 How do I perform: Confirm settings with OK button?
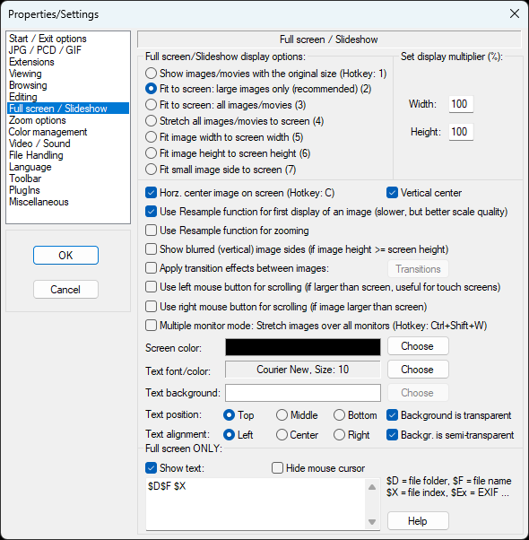coord(65,255)
